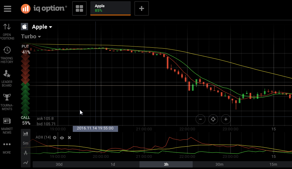Select the 15m timeframe
Screen dimensions: 292x169
[x=273, y=164]
